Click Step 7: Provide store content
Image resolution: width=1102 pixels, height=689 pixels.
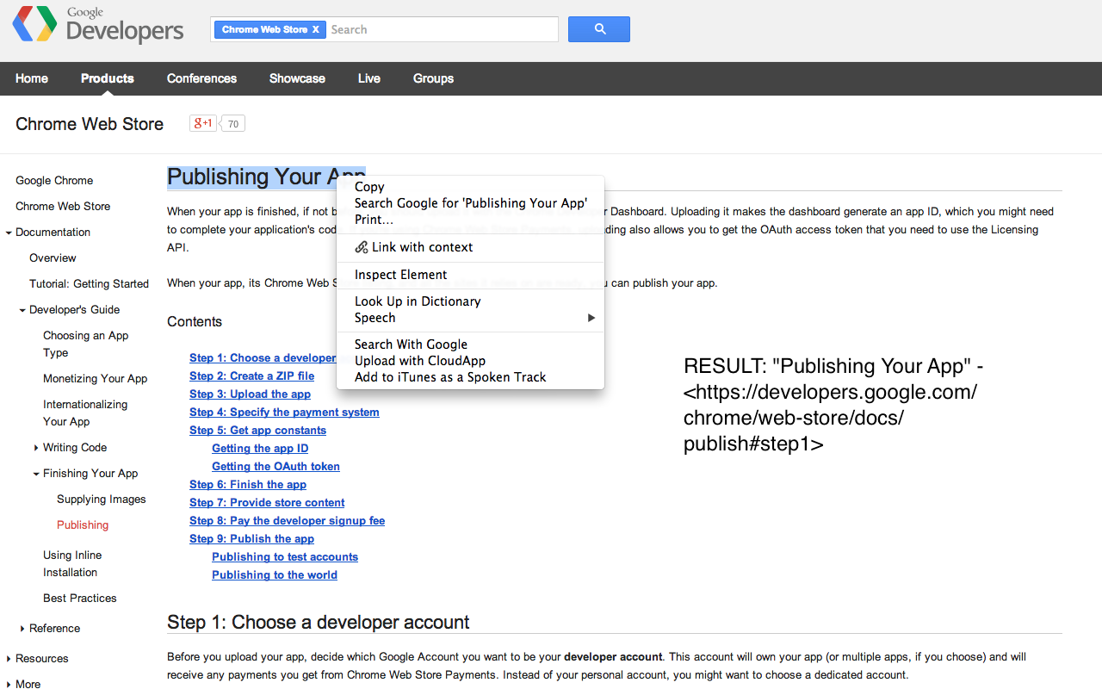pos(267,503)
